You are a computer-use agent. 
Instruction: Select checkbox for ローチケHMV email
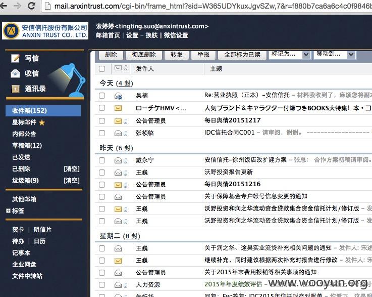(102, 108)
